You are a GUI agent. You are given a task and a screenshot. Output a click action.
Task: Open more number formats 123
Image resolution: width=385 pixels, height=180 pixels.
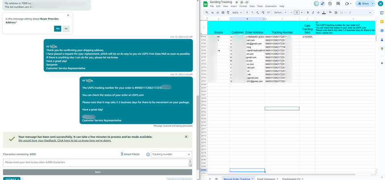click(268, 12)
